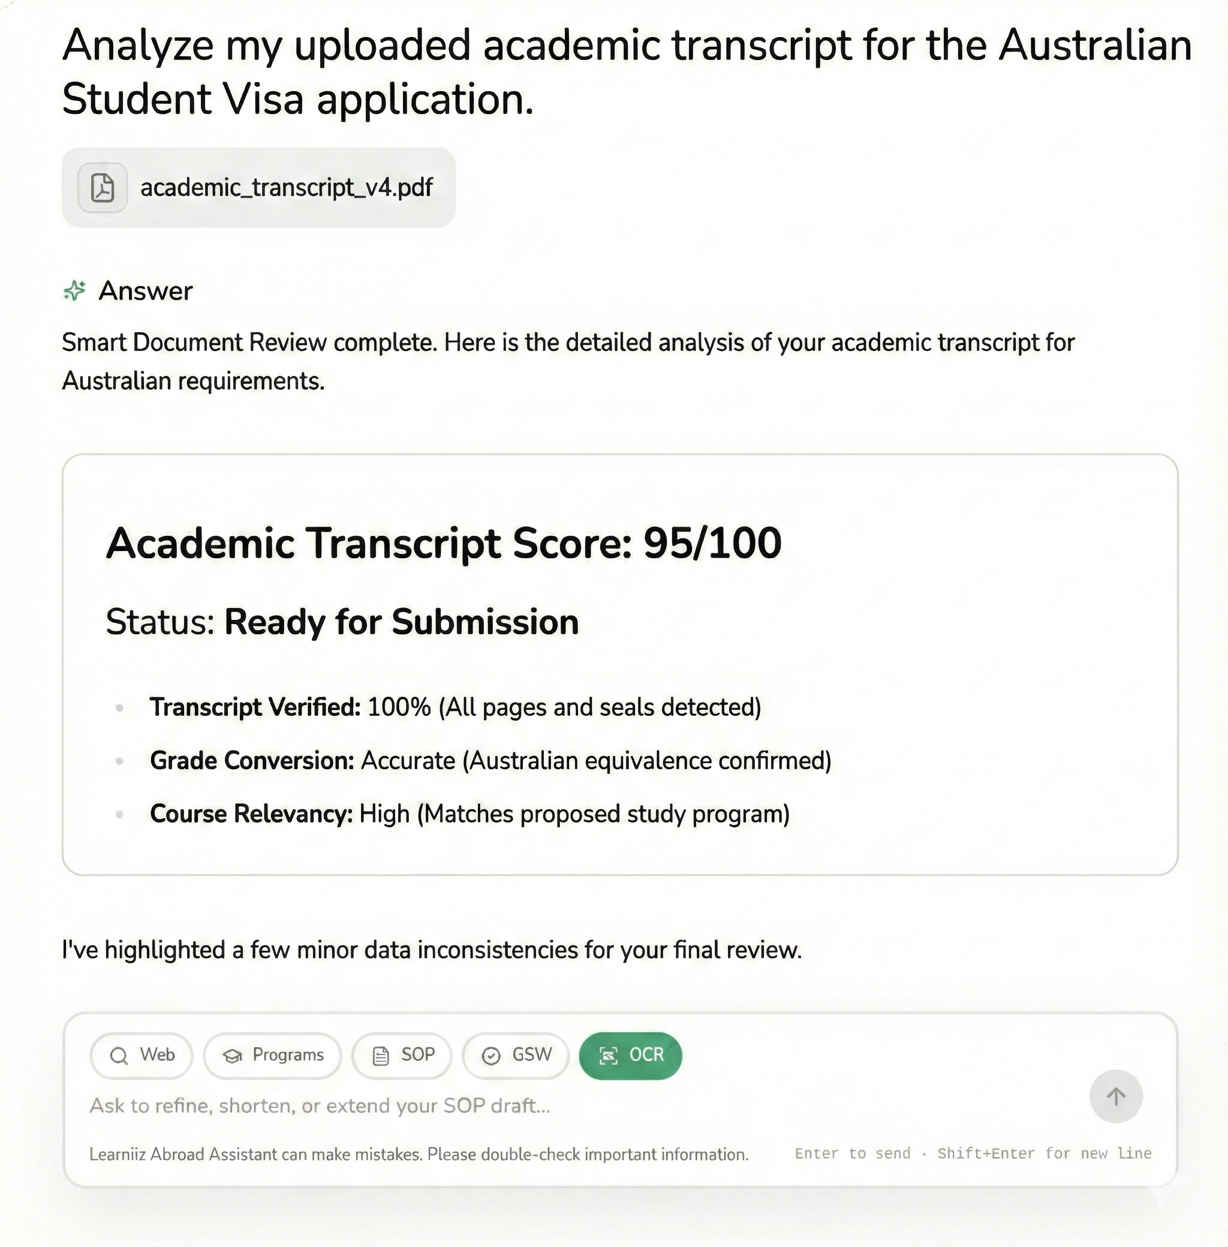Click the minor data inconsistencies sentence
The height and width of the screenshot is (1247, 1228).
tap(432, 950)
